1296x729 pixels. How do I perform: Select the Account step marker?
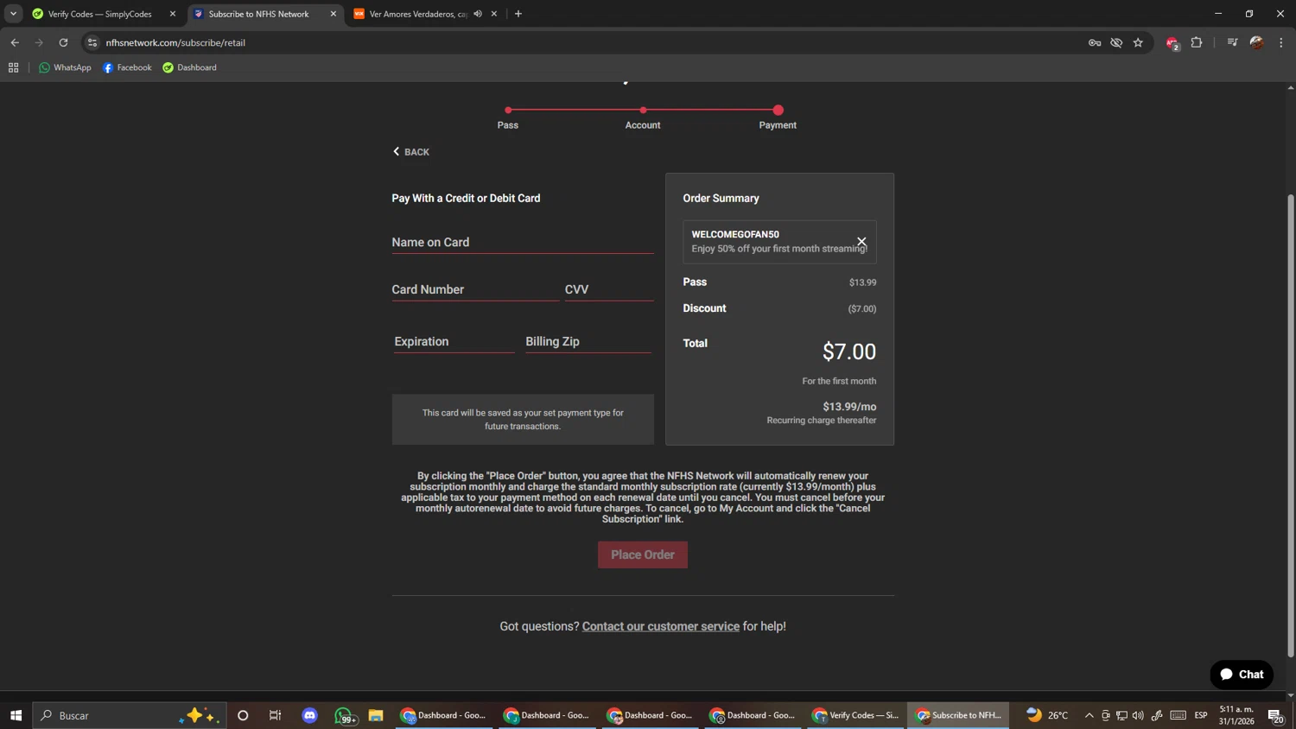643,111
